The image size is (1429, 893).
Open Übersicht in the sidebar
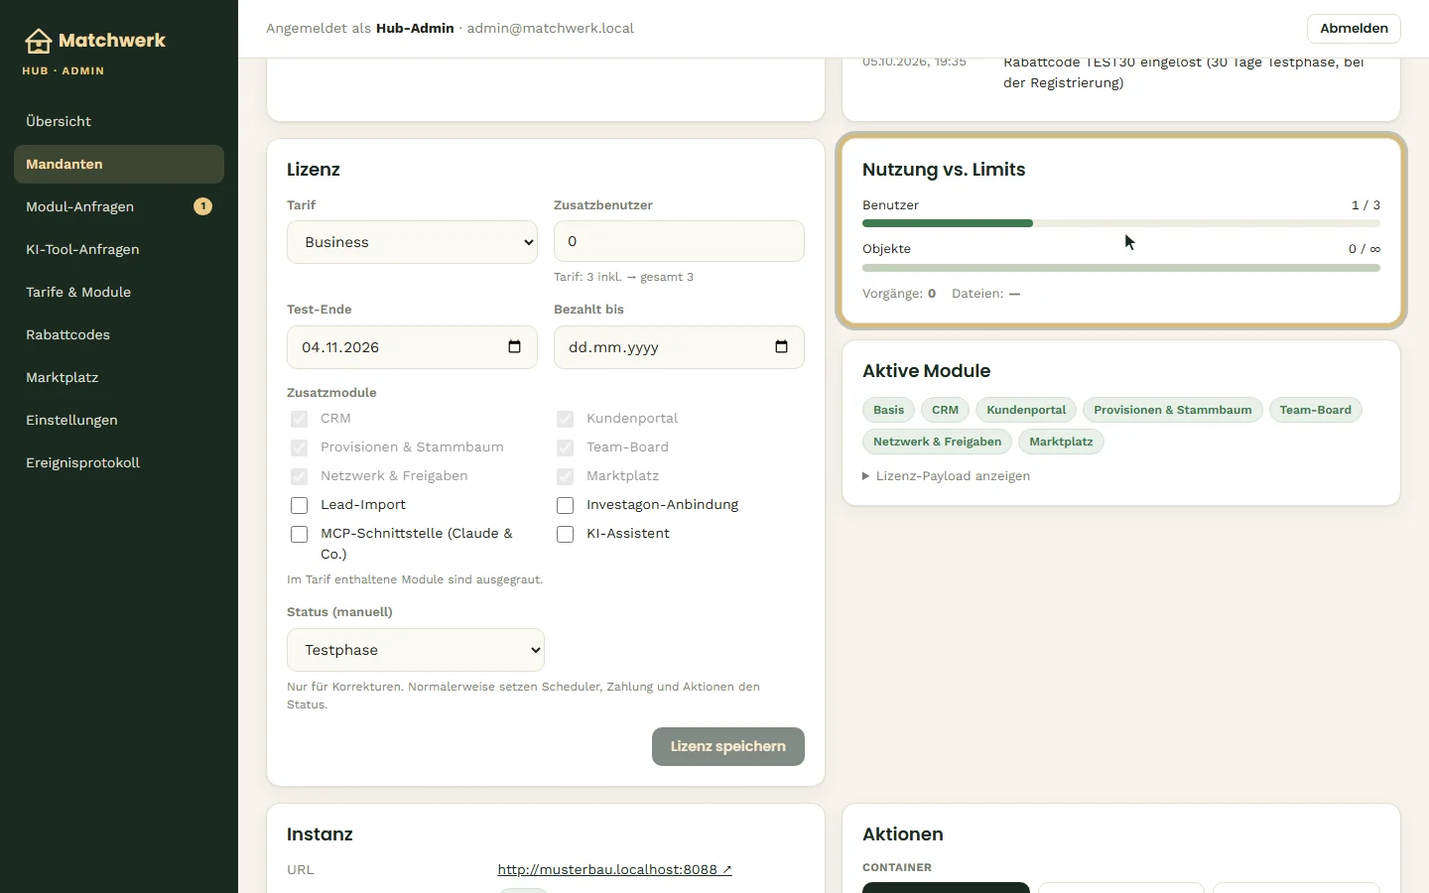pos(119,121)
